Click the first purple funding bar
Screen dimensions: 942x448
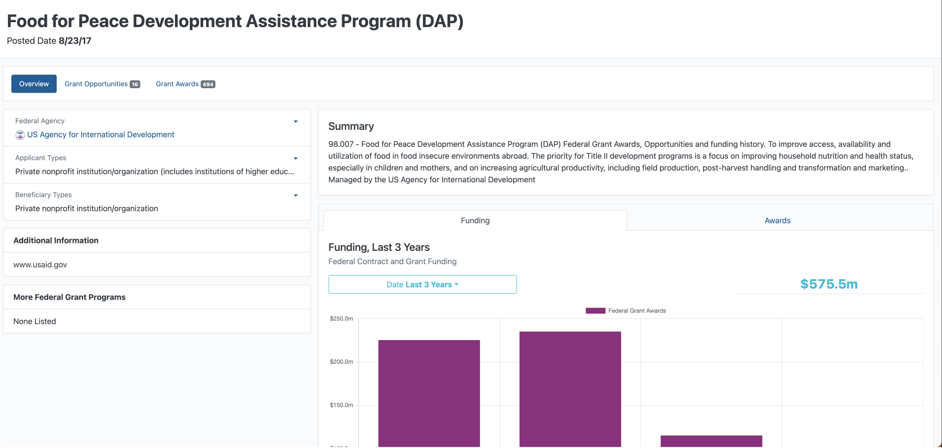429,393
